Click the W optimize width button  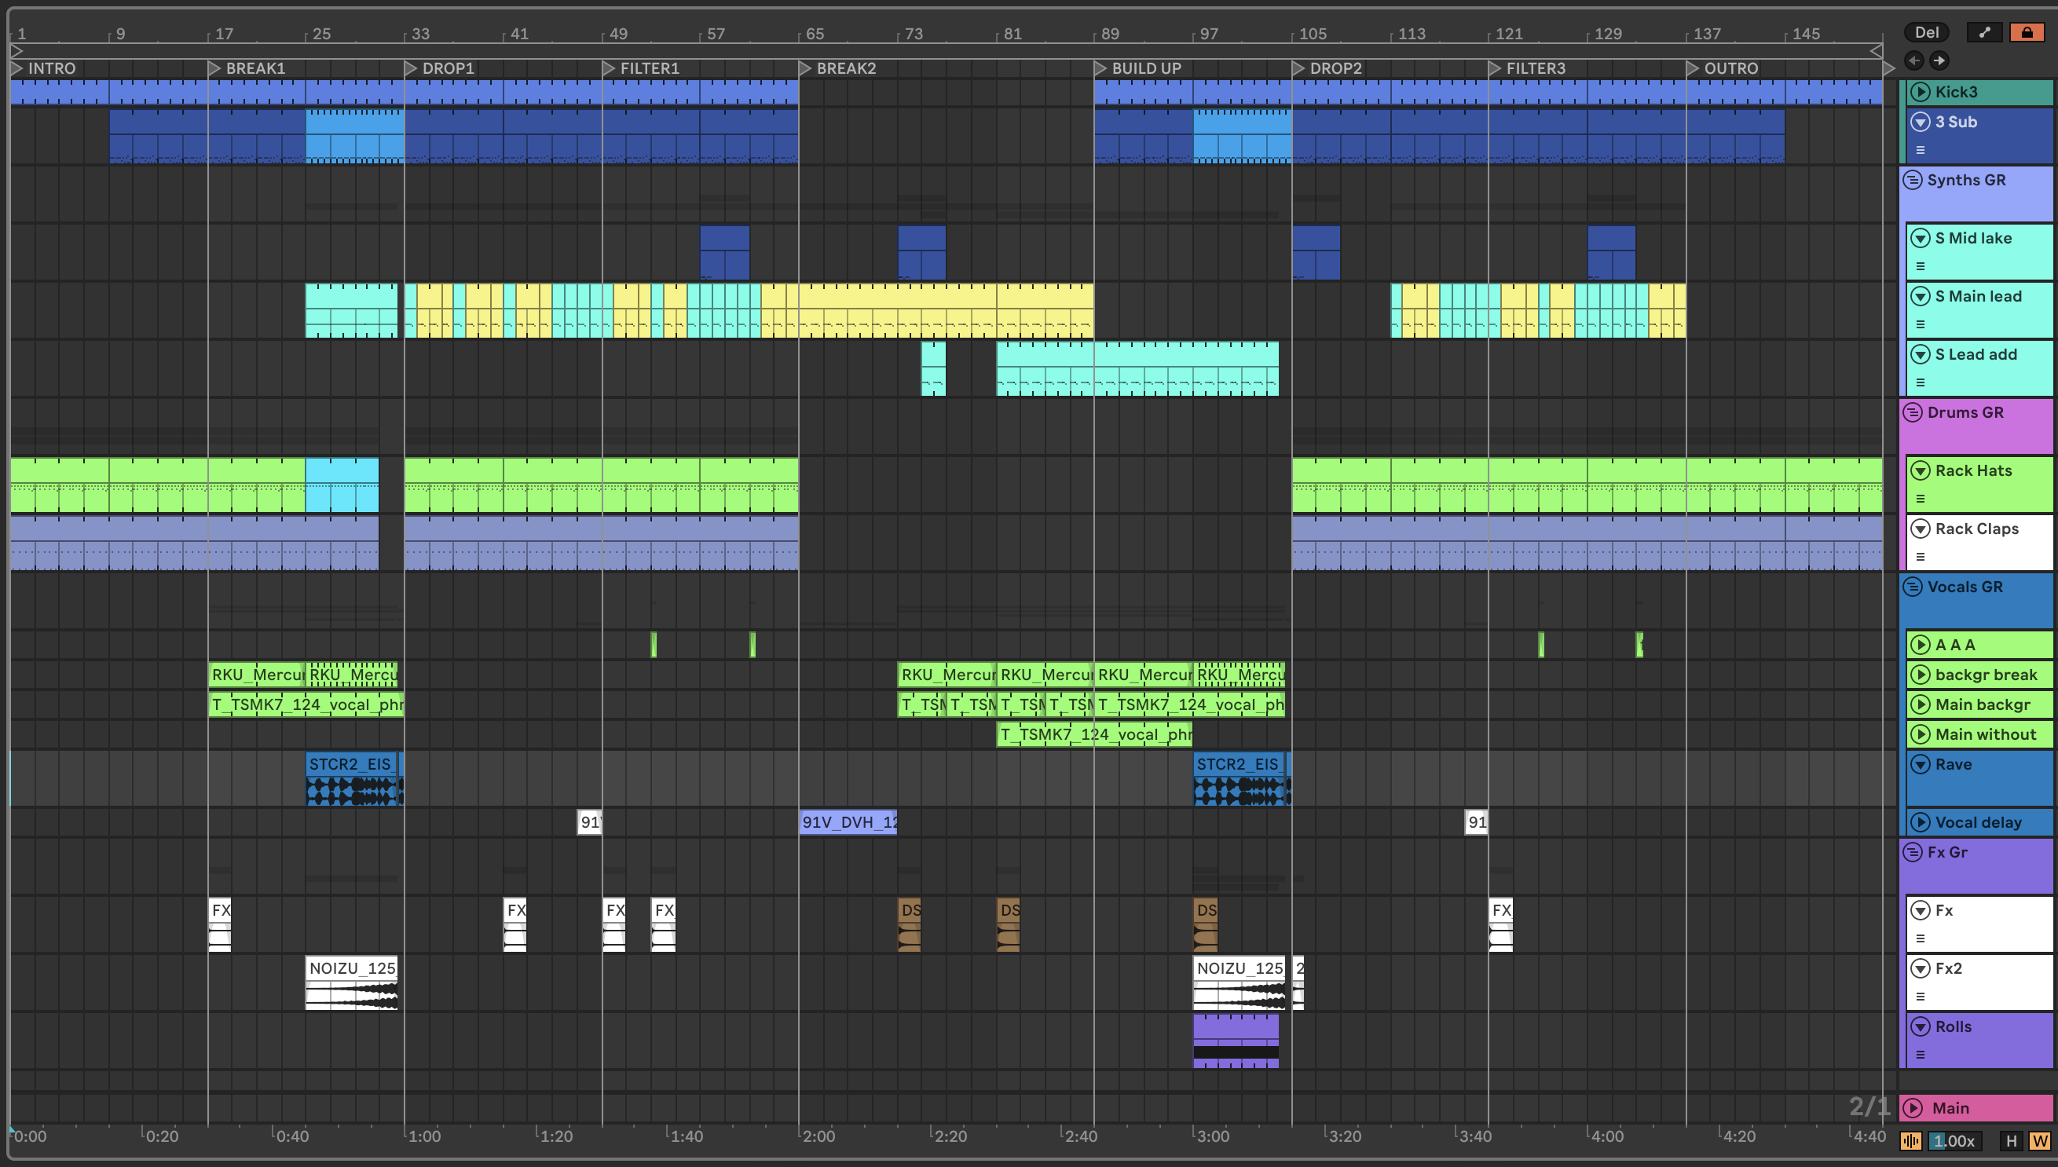point(2040,1140)
